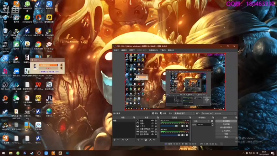This screenshot has height=156, width=277.
Task: Open Origin desktop shortcut
Action: coord(5,99)
